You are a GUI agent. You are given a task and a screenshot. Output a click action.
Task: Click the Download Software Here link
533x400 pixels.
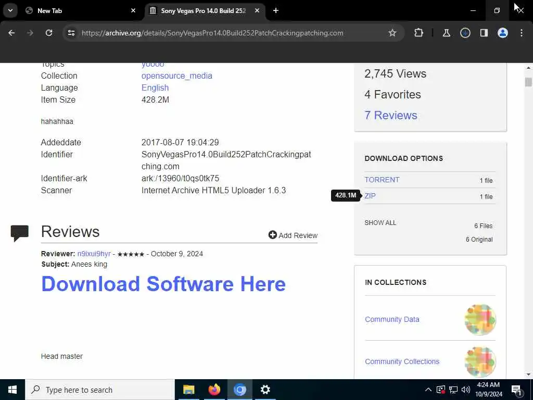pyautogui.click(x=163, y=284)
